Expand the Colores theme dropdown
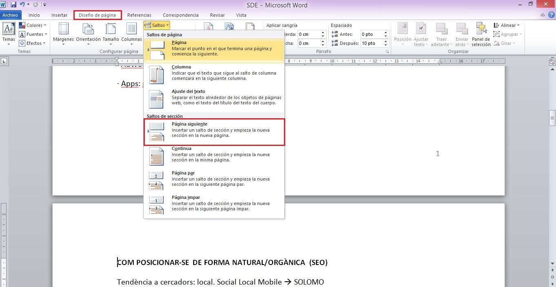 point(33,25)
